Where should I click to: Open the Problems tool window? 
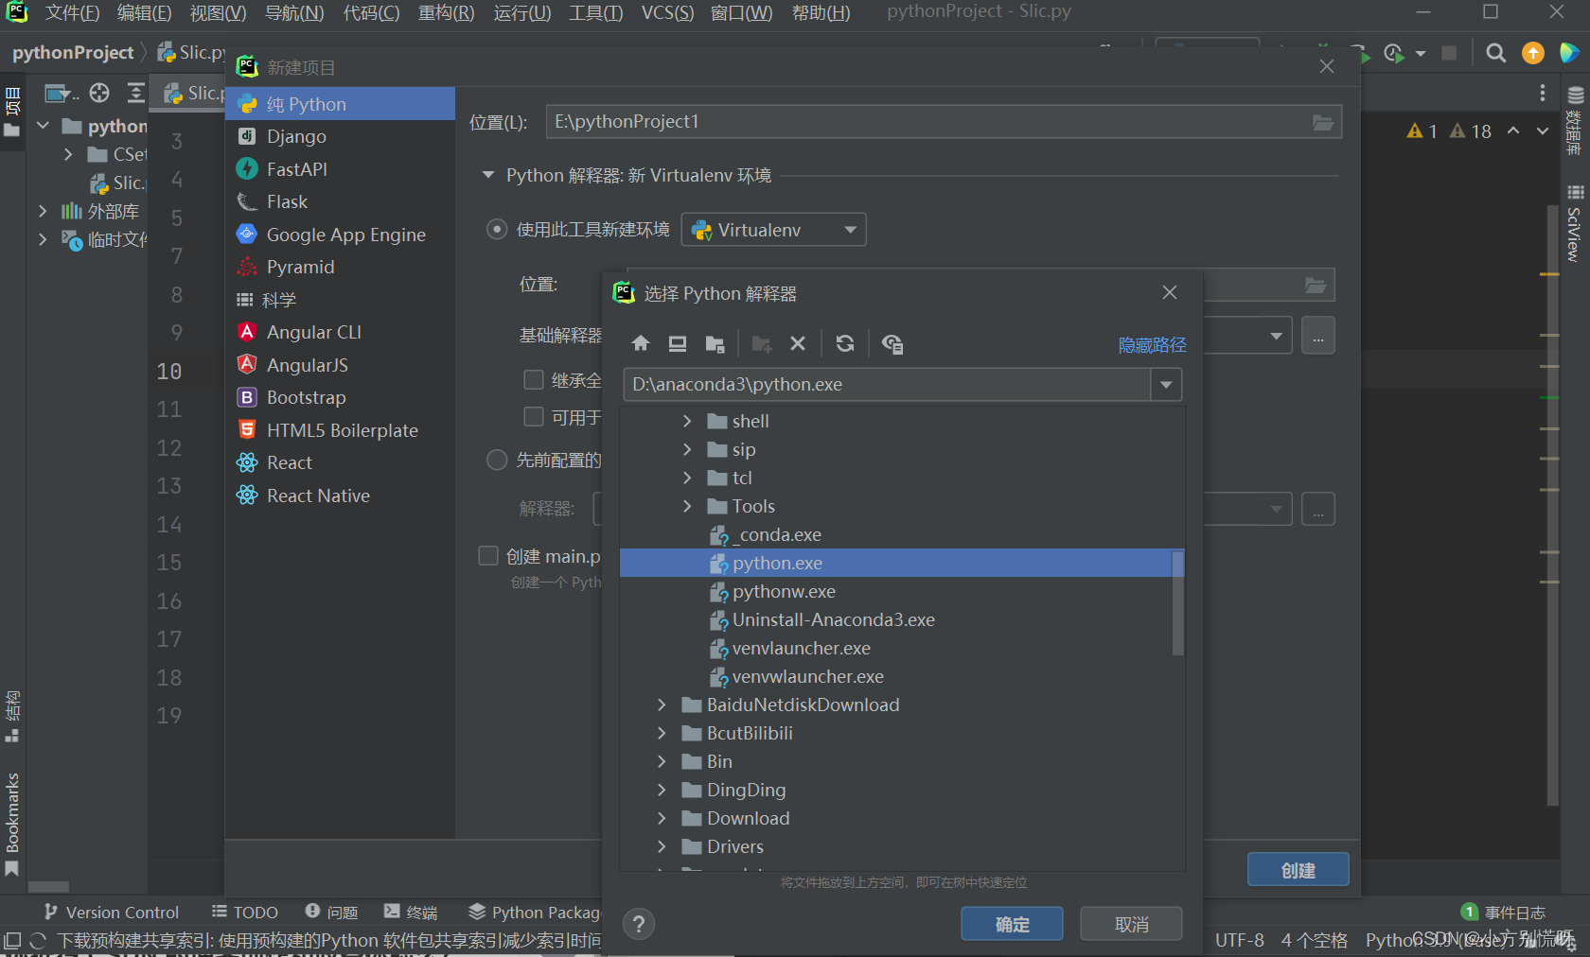click(332, 912)
